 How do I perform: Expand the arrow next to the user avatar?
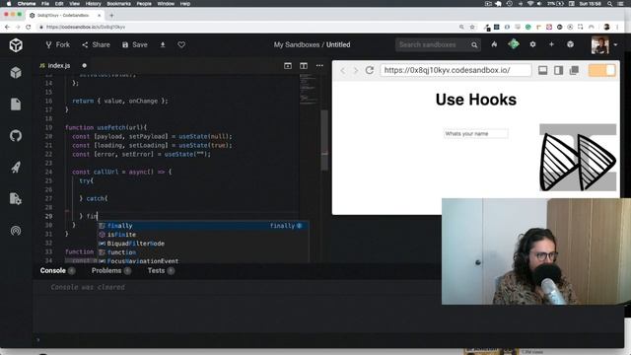[615, 45]
